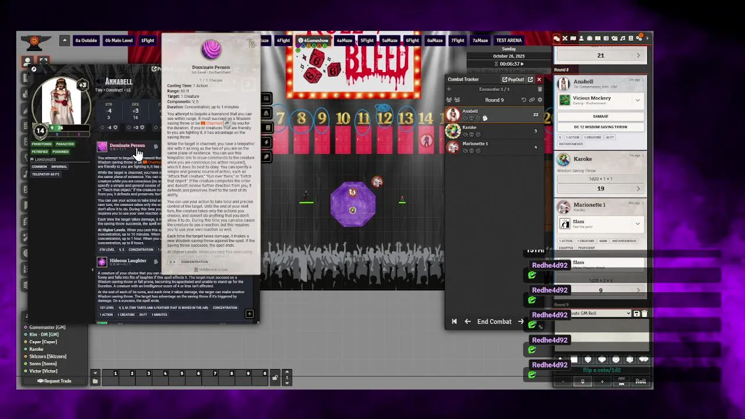745x419 pixels.
Task: Expand the Slam chat card chevron
Action: tap(638, 223)
